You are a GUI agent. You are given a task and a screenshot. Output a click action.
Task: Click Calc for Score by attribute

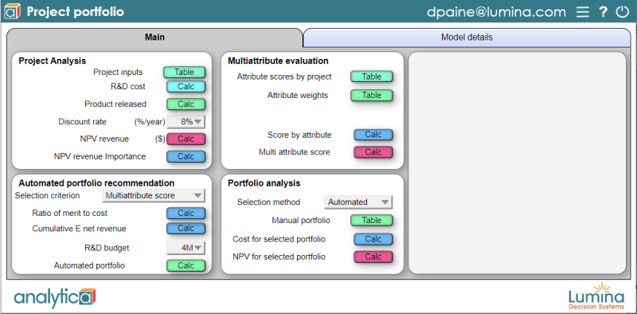tap(373, 135)
